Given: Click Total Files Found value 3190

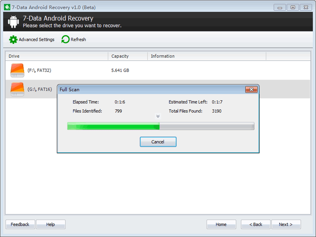Looking at the screenshot, I should [x=217, y=111].
